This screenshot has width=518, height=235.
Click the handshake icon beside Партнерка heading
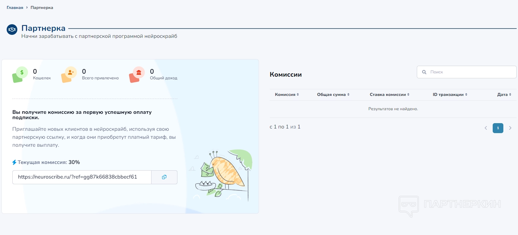click(12, 30)
